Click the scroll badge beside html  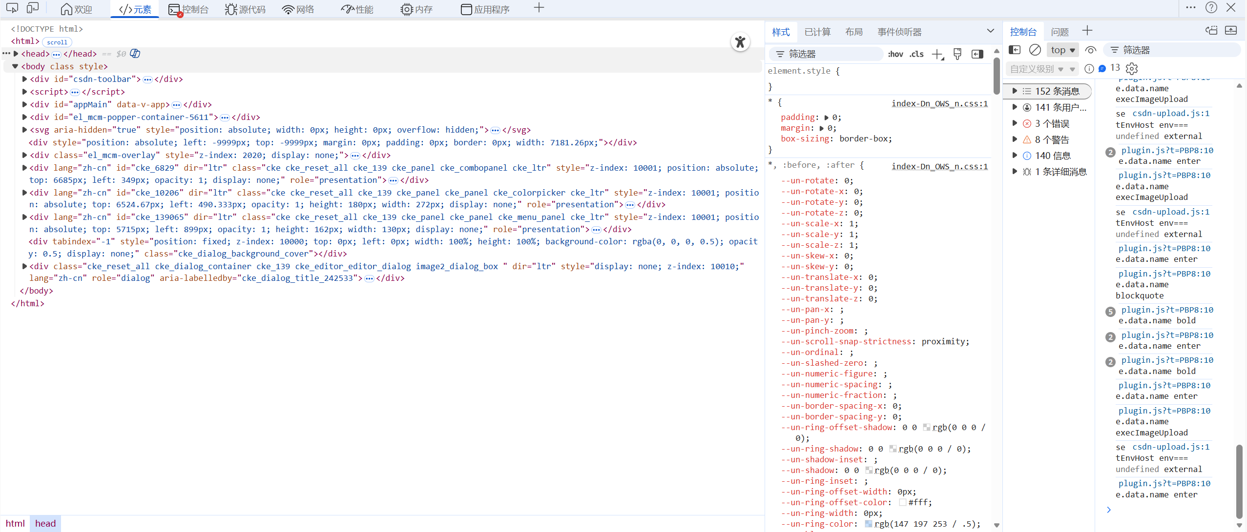pos(57,42)
